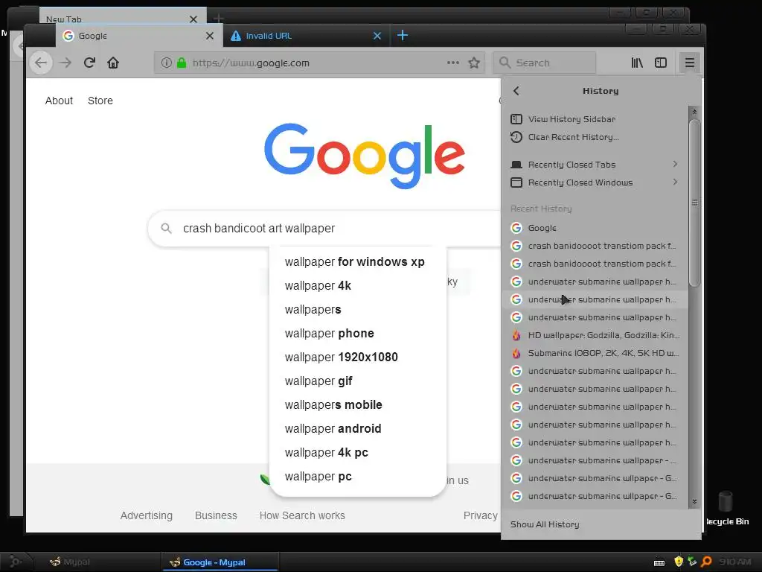Viewport: 762px width, 572px height.
Task: Select suggestion wallpaper gif
Action: (x=358, y=381)
